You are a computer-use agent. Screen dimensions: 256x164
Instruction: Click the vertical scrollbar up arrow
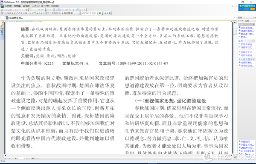tap(235, 22)
